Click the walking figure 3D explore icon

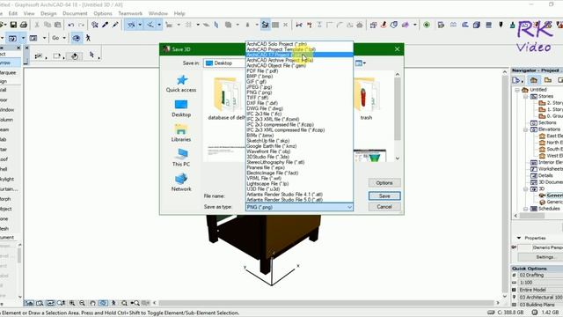pos(88,38)
